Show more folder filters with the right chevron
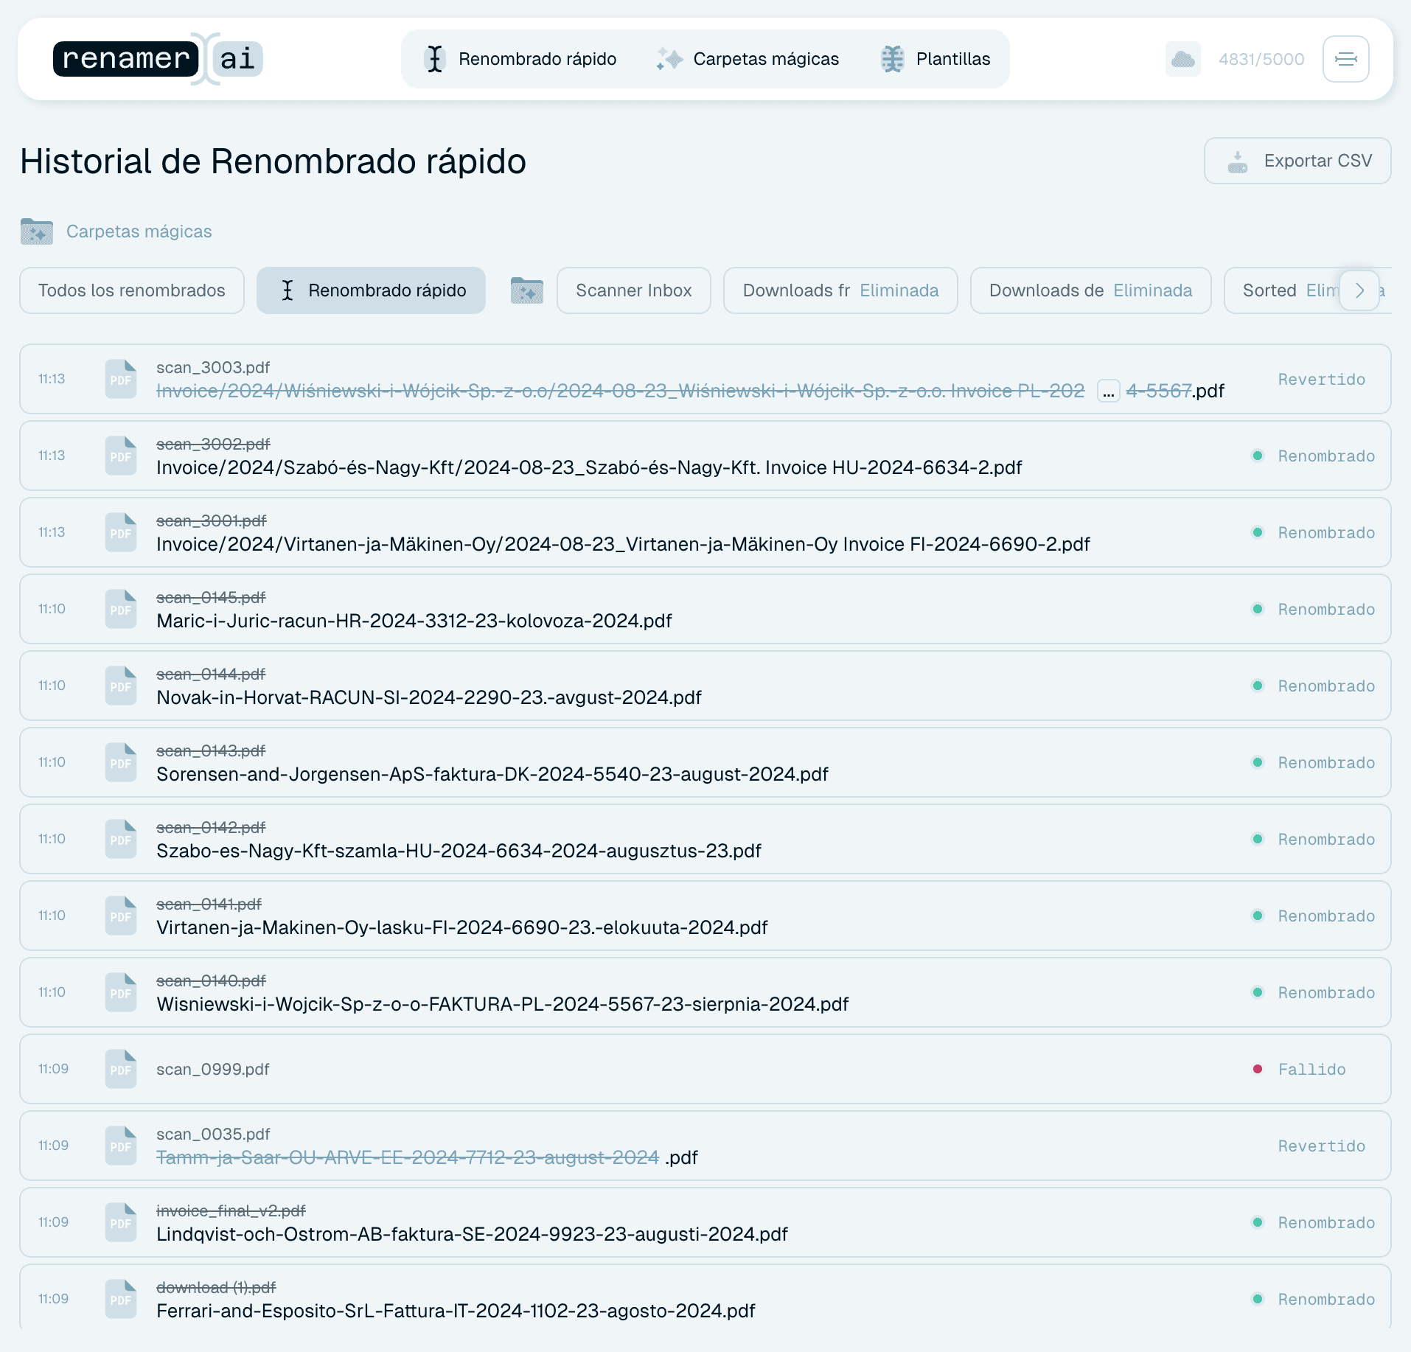Viewport: 1411px width, 1352px height. [x=1359, y=290]
